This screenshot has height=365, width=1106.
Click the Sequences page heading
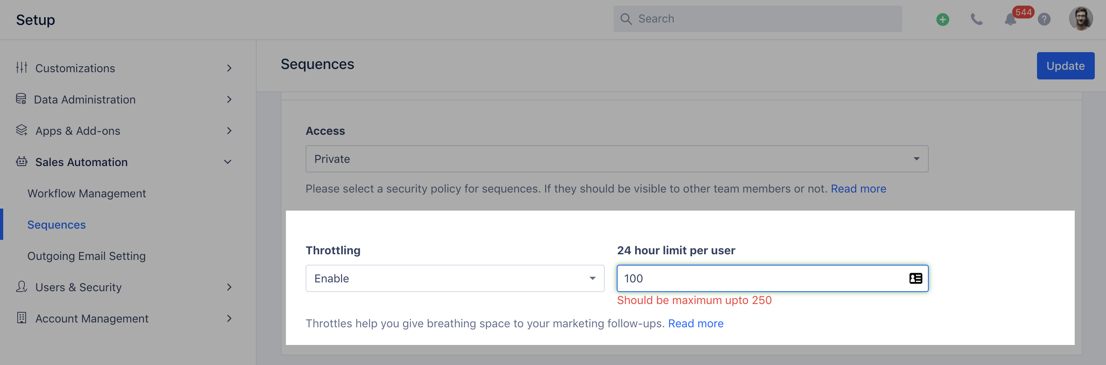317,64
